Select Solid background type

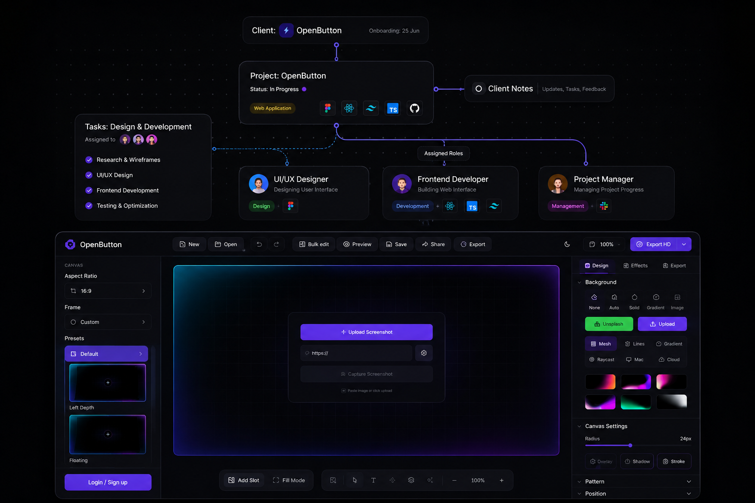click(x=635, y=302)
